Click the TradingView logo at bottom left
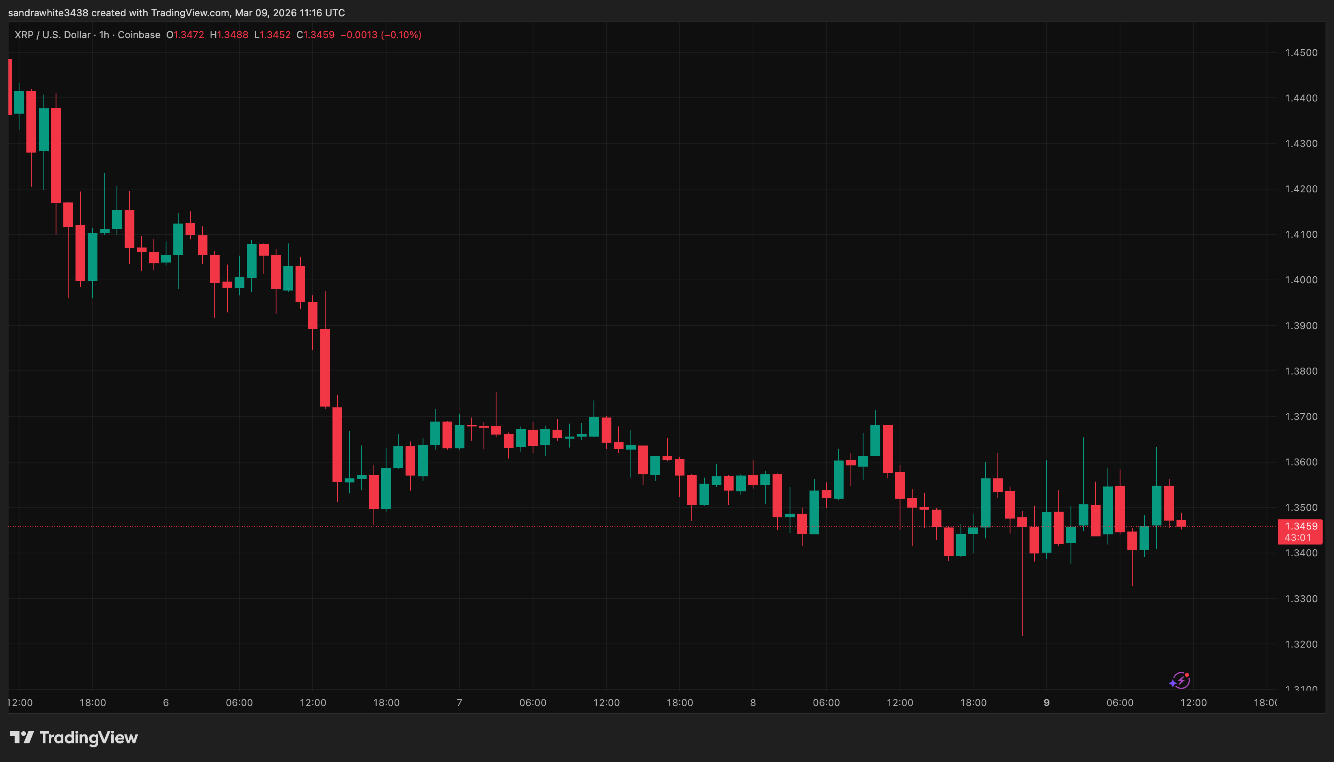This screenshot has height=762, width=1334. click(x=74, y=737)
